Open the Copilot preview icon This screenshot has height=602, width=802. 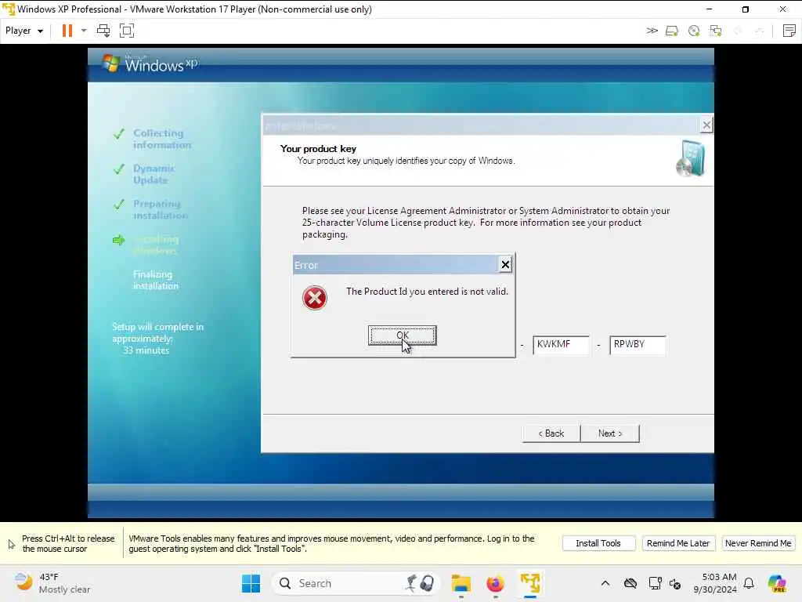pos(777,583)
